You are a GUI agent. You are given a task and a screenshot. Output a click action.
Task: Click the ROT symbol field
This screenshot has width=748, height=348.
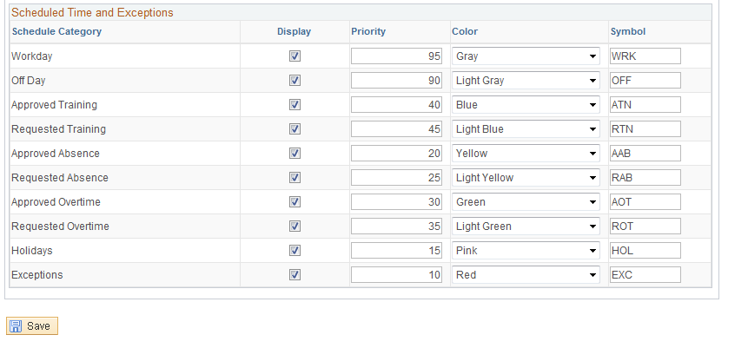(x=645, y=227)
